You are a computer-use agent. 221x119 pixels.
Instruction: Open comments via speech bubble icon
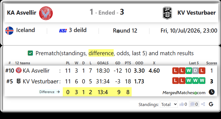(193, 104)
